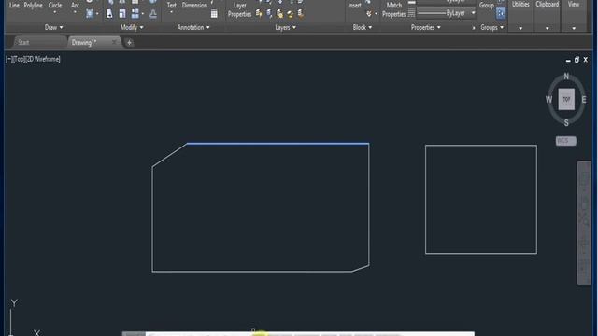598x336 pixels.
Task: Select the chamfered polygon's bottom edge
Action: click(251, 272)
